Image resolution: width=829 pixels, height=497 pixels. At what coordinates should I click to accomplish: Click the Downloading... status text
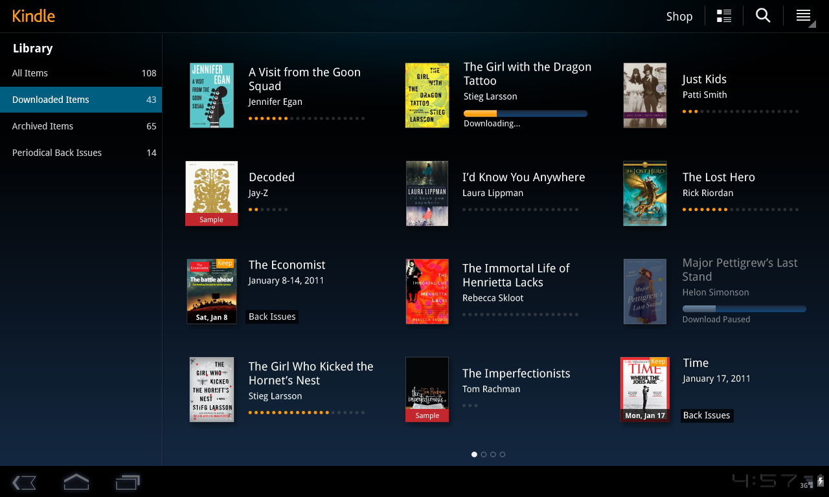click(x=492, y=123)
